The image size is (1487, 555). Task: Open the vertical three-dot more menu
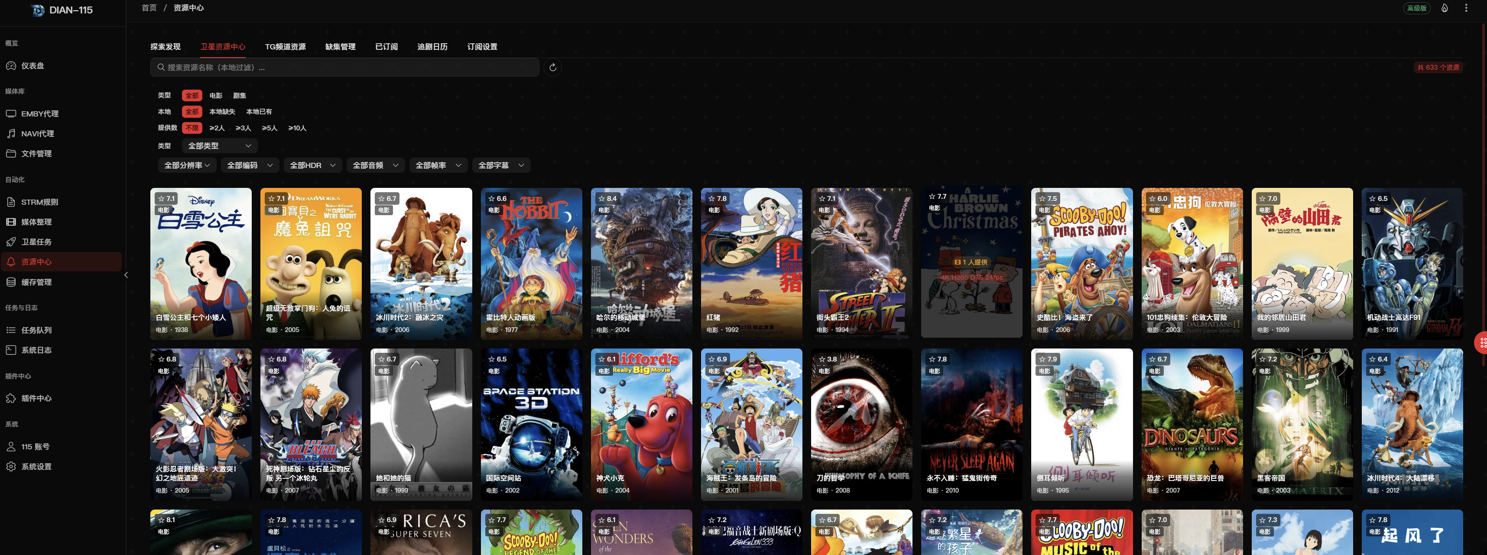[x=1466, y=8]
